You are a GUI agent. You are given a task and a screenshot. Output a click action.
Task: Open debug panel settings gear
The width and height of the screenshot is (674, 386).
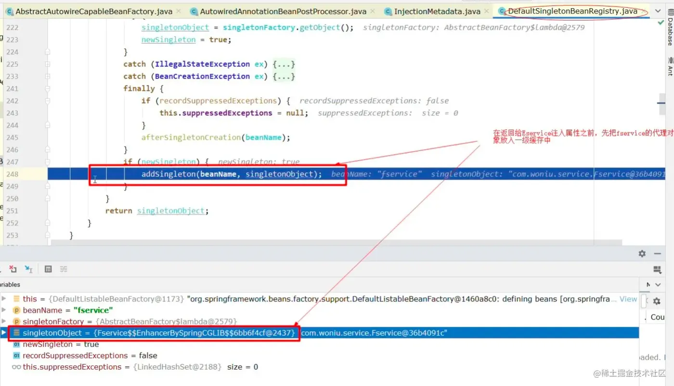coord(642,253)
